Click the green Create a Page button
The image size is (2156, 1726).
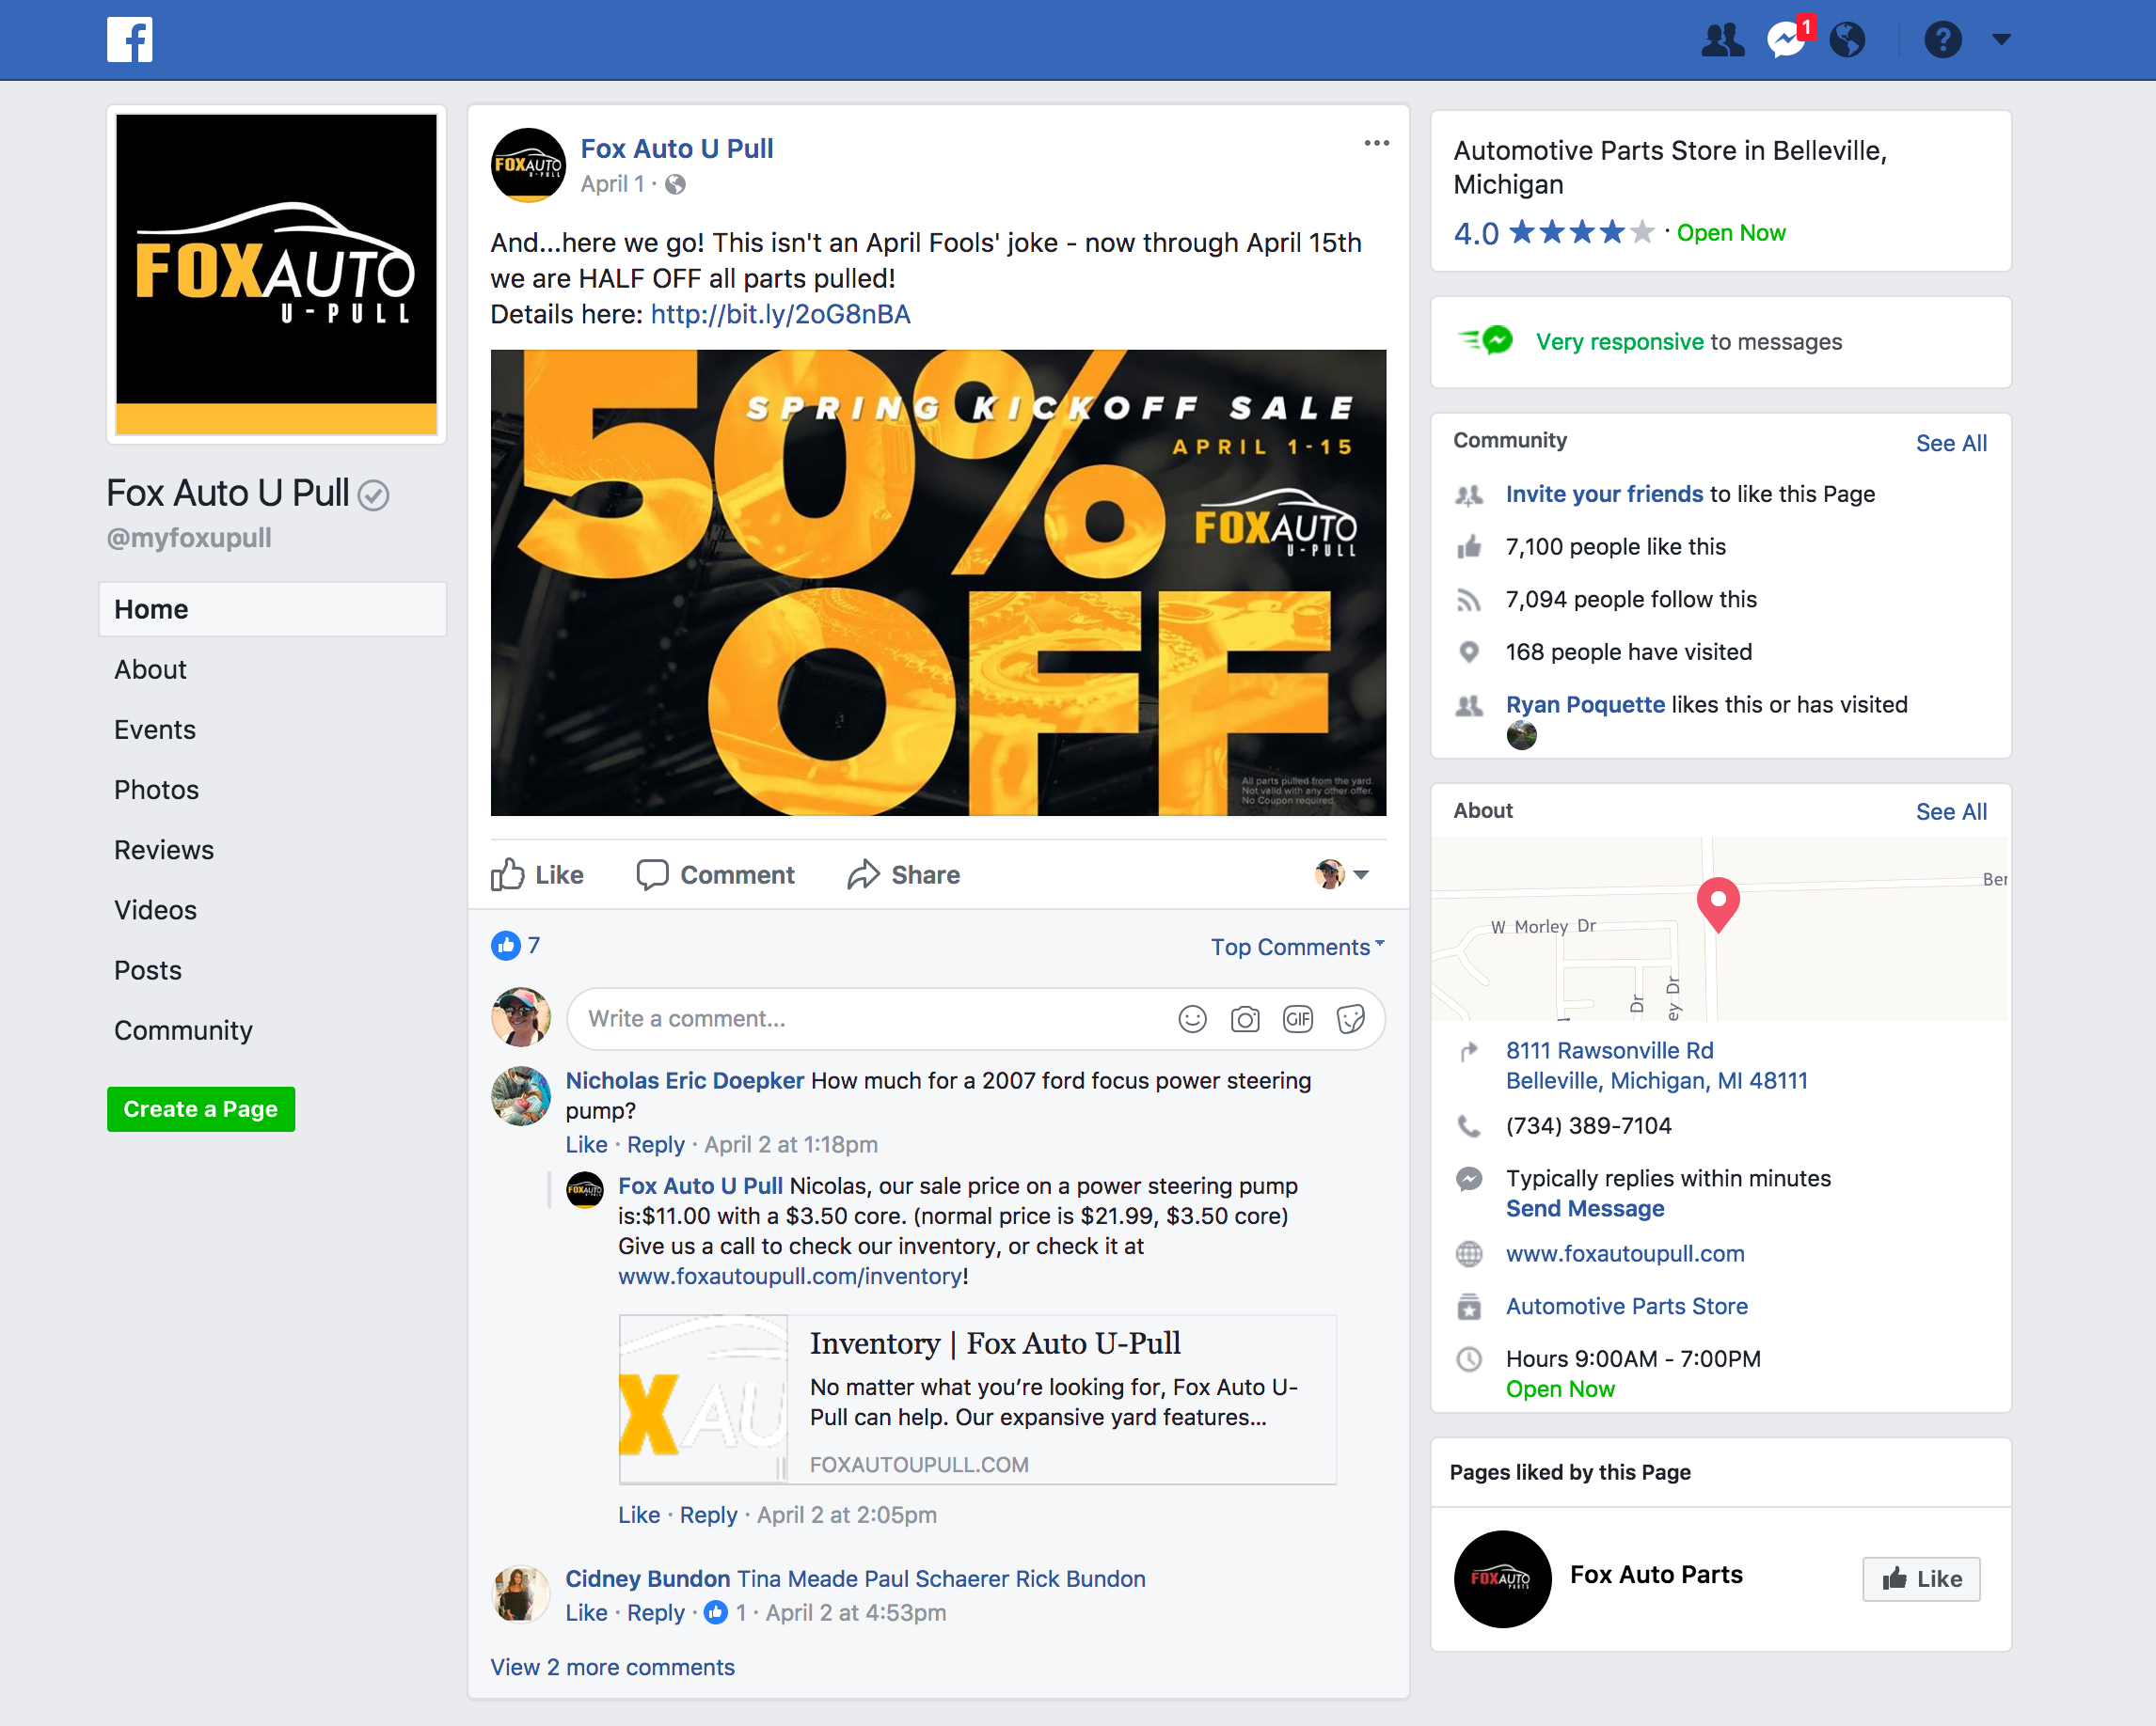point(201,1109)
